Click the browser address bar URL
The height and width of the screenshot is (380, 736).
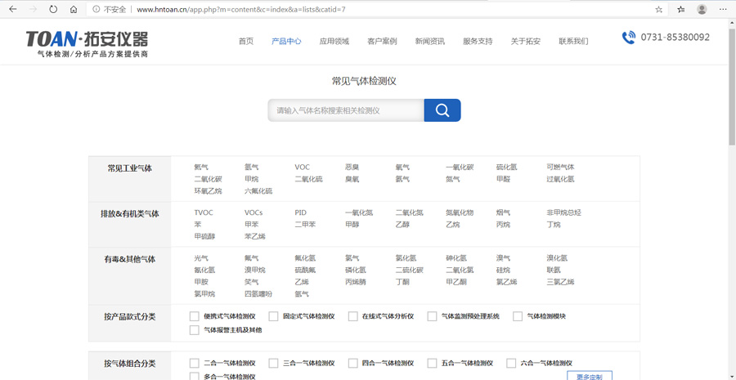coord(241,9)
